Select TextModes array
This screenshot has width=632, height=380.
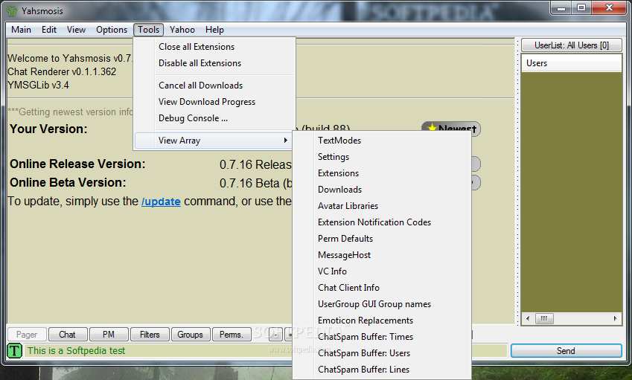coord(382,141)
